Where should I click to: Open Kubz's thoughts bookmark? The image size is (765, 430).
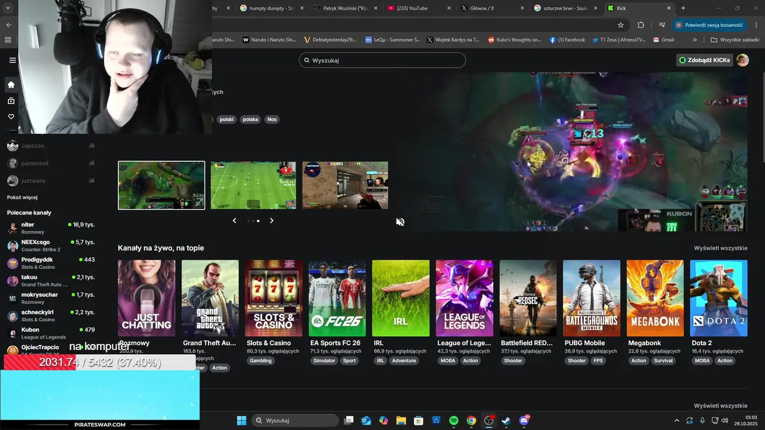click(515, 40)
